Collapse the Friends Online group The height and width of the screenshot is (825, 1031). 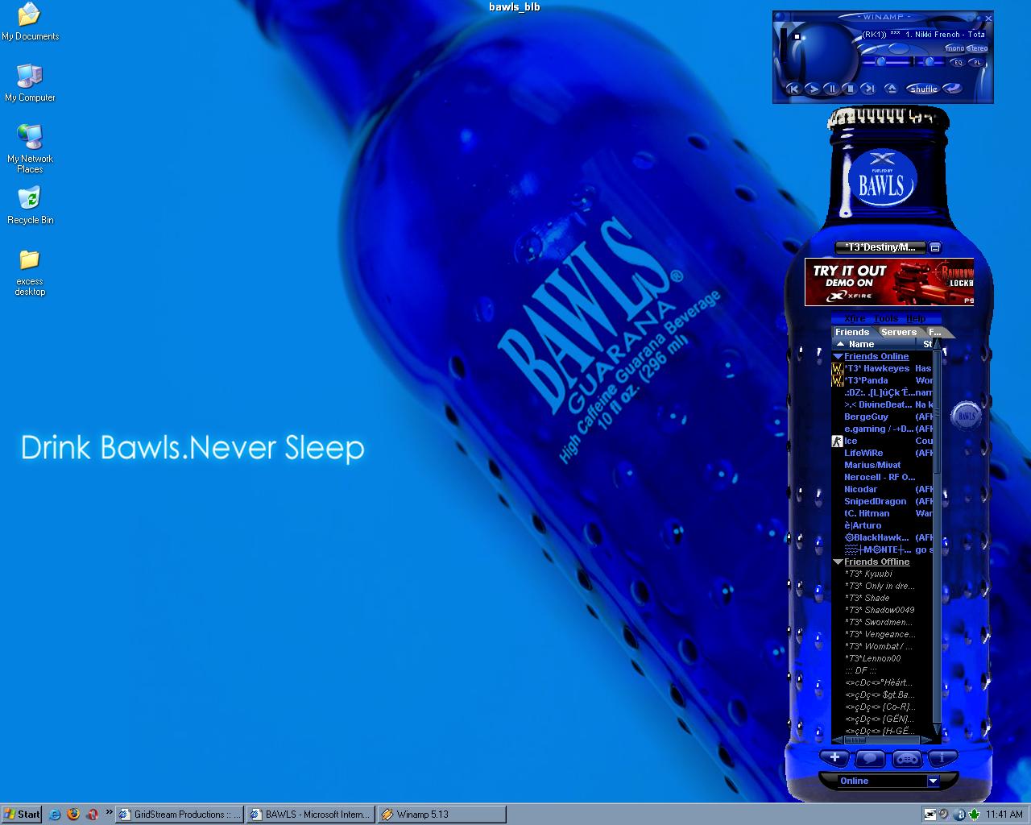click(x=838, y=356)
